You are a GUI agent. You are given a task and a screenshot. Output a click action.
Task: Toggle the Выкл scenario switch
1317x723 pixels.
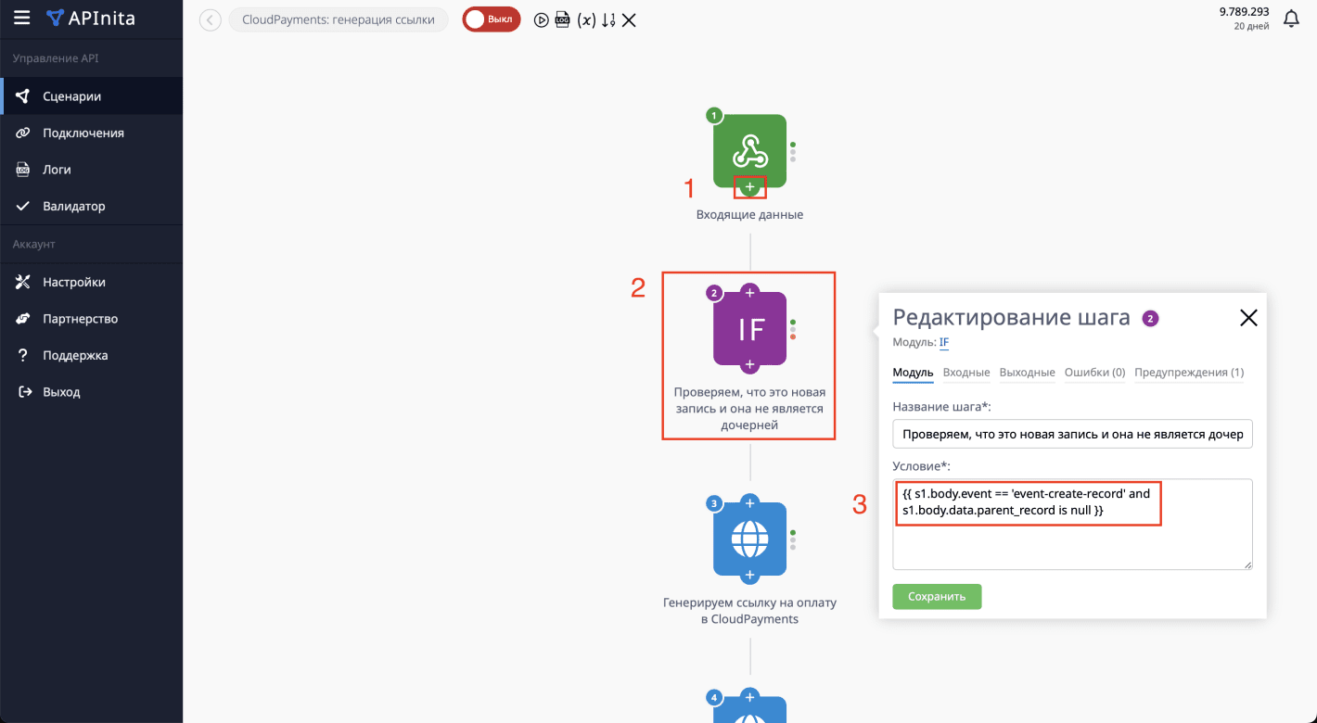pos(491,19)
